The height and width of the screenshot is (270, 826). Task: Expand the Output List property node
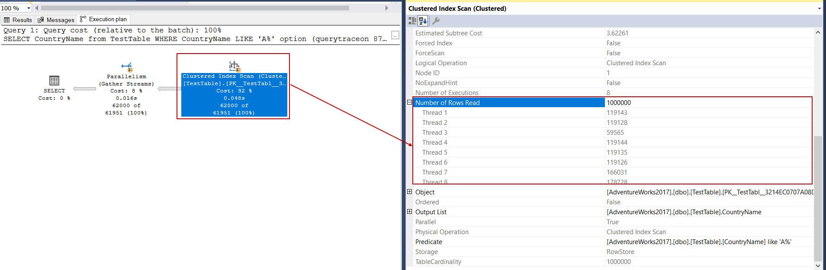409,212
